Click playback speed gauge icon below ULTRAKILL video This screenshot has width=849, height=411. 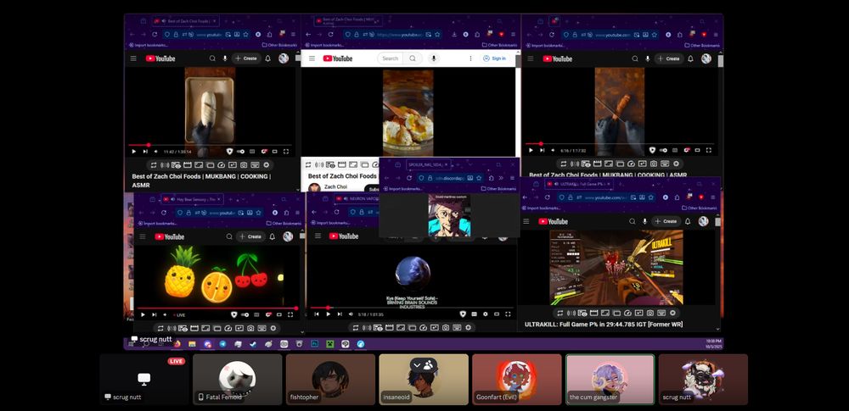coord(627,313)
